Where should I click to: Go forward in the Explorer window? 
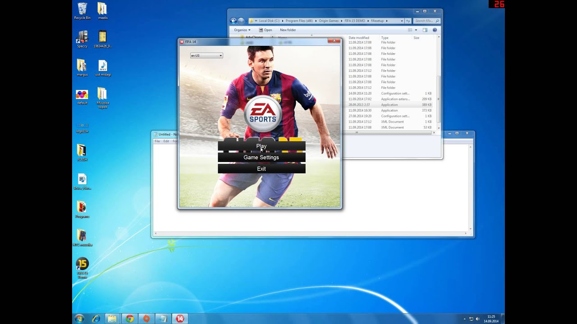coord(241,21)
